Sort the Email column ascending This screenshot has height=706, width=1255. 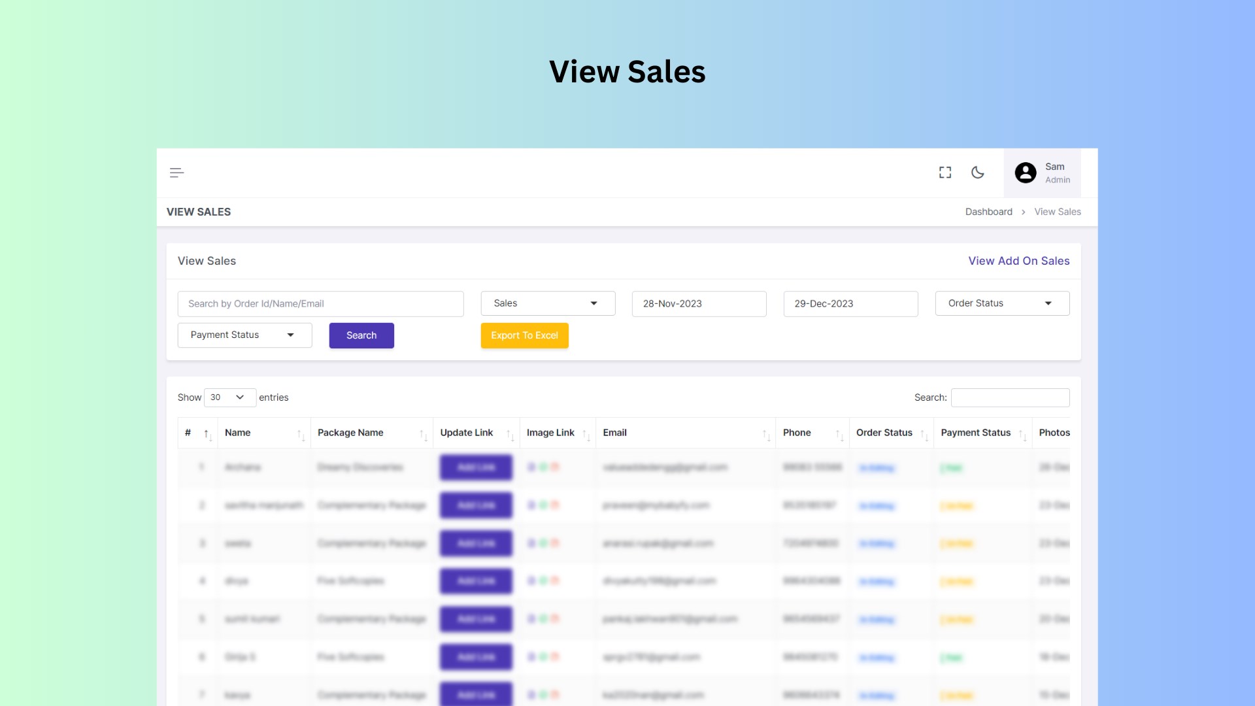tap(765, 433)
